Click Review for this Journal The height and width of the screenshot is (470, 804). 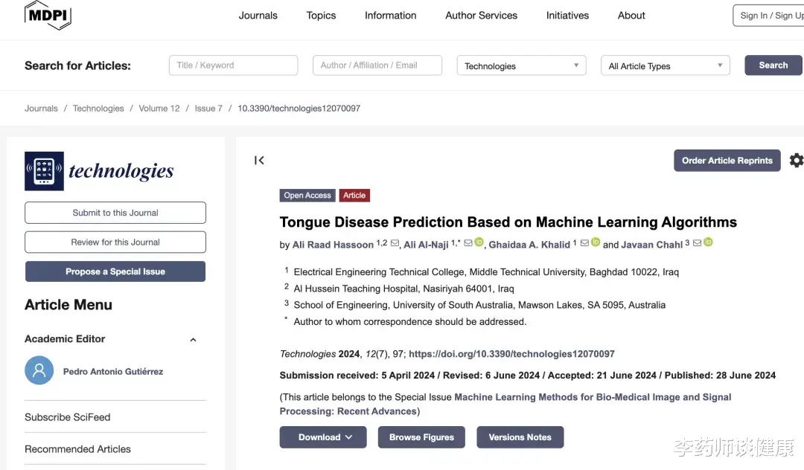(x=115, y=242)
